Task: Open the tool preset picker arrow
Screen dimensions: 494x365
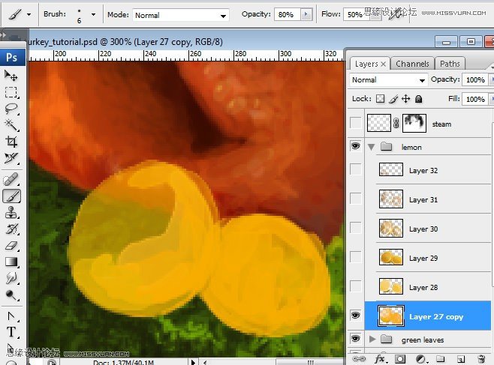Action: (29, 14)
